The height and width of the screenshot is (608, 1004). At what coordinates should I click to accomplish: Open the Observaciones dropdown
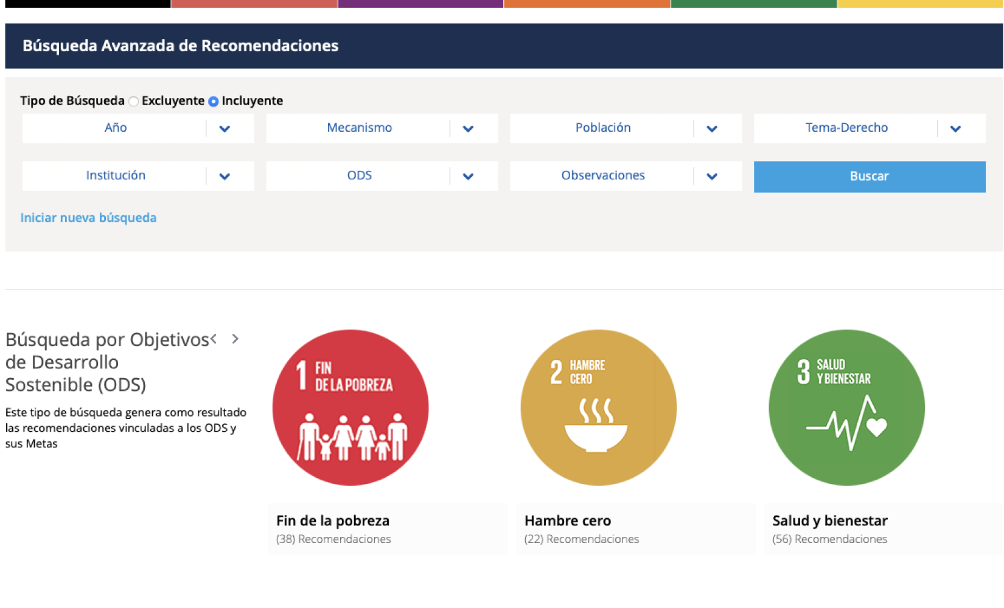point(626,176)
